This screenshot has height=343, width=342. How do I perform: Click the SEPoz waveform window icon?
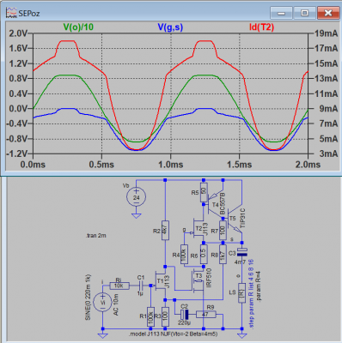click(x=12, y=13)
